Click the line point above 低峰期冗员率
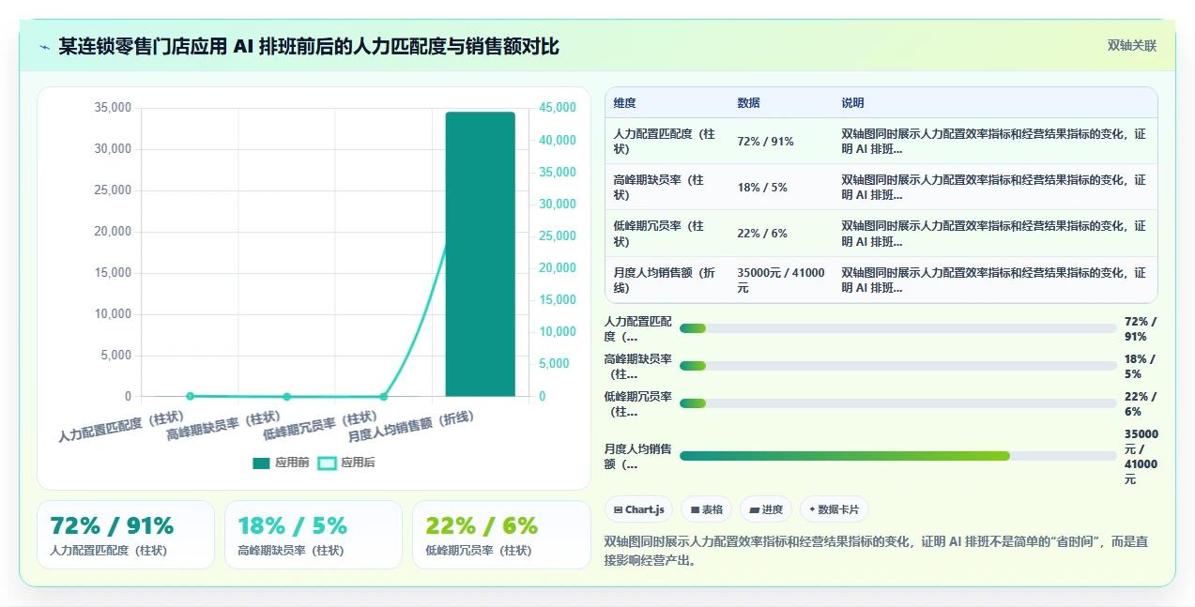 pyautogui.click(x=383, y=396)
